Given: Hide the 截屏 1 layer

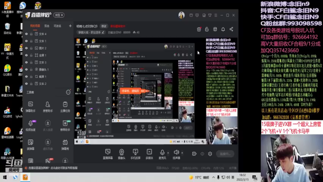Looking at the screenshot, I should coord(26,76).
